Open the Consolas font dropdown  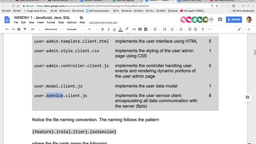pos(74,29)
